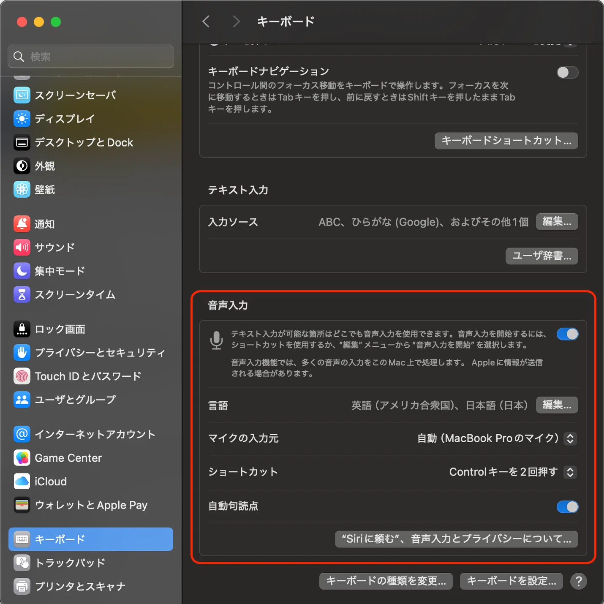Go forward with the right chevron
This screenshot has height=604, width=604.
tap(236, 22)
